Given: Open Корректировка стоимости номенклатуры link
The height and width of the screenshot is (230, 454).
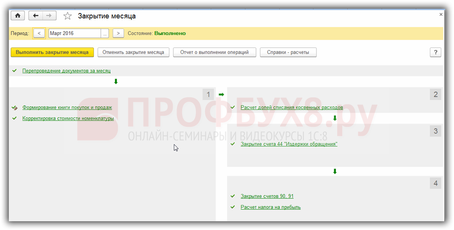Looking at the screenshot, I should click(x=68, y=119).
